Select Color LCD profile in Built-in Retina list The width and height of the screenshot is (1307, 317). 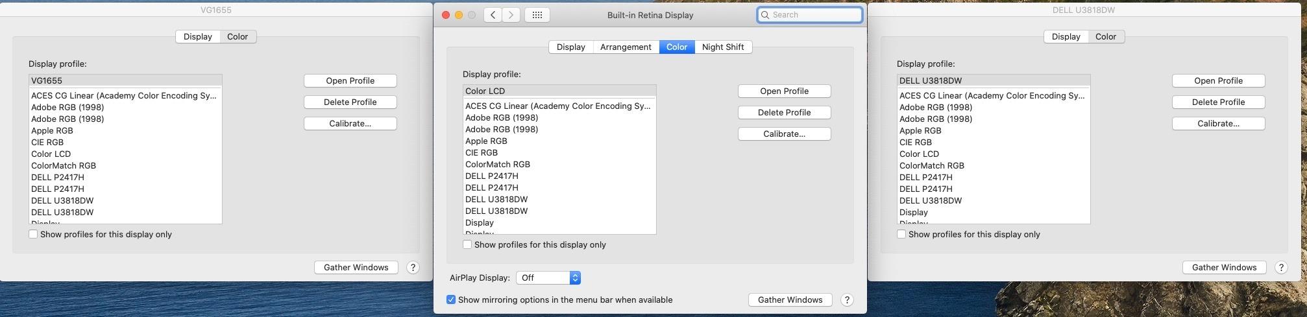tap(559, 91)
